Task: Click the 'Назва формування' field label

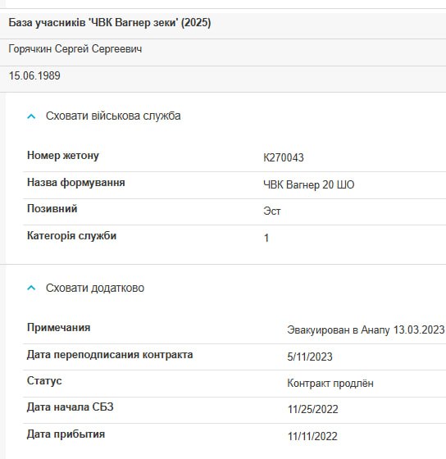Action: (x=76, y=182)
